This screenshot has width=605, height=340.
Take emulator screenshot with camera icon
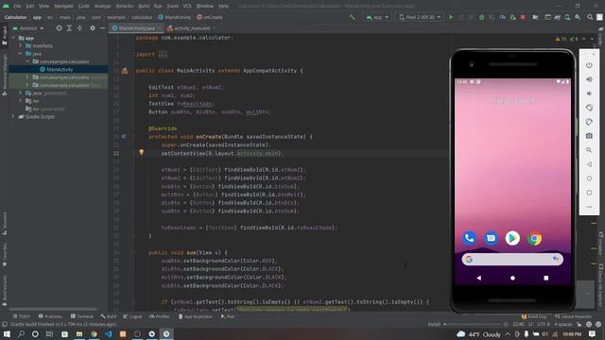point(589,136)
